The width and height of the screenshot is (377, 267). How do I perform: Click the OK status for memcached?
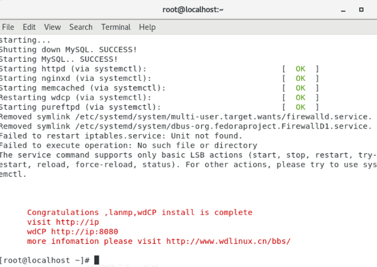[300, 88]
